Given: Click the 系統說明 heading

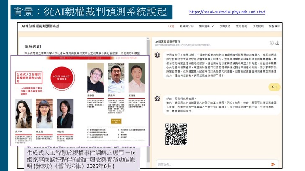Looking at the screenshot, I should tap(34, 47).
